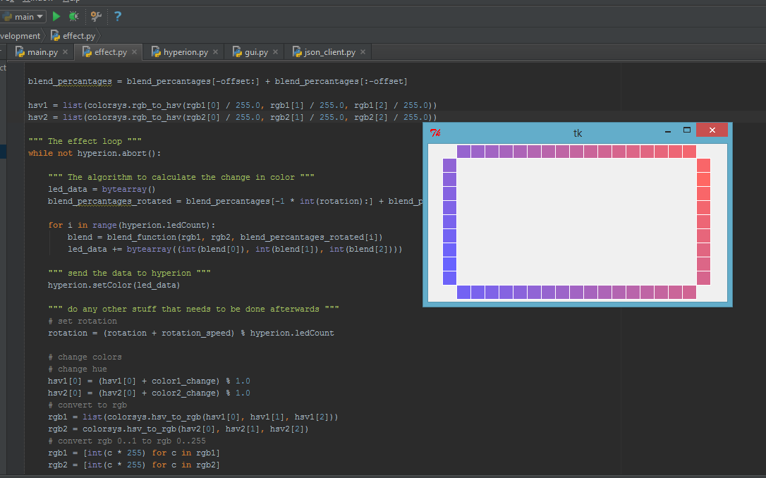Viewport: 766px width, 478px height.
Task: Click the '""" The effect loop """' docstring
Action: 85,141
